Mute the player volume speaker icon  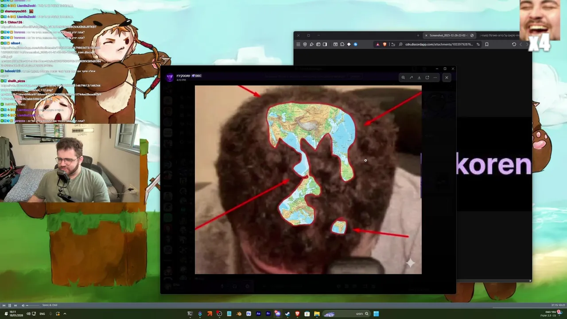coord(22,305)
